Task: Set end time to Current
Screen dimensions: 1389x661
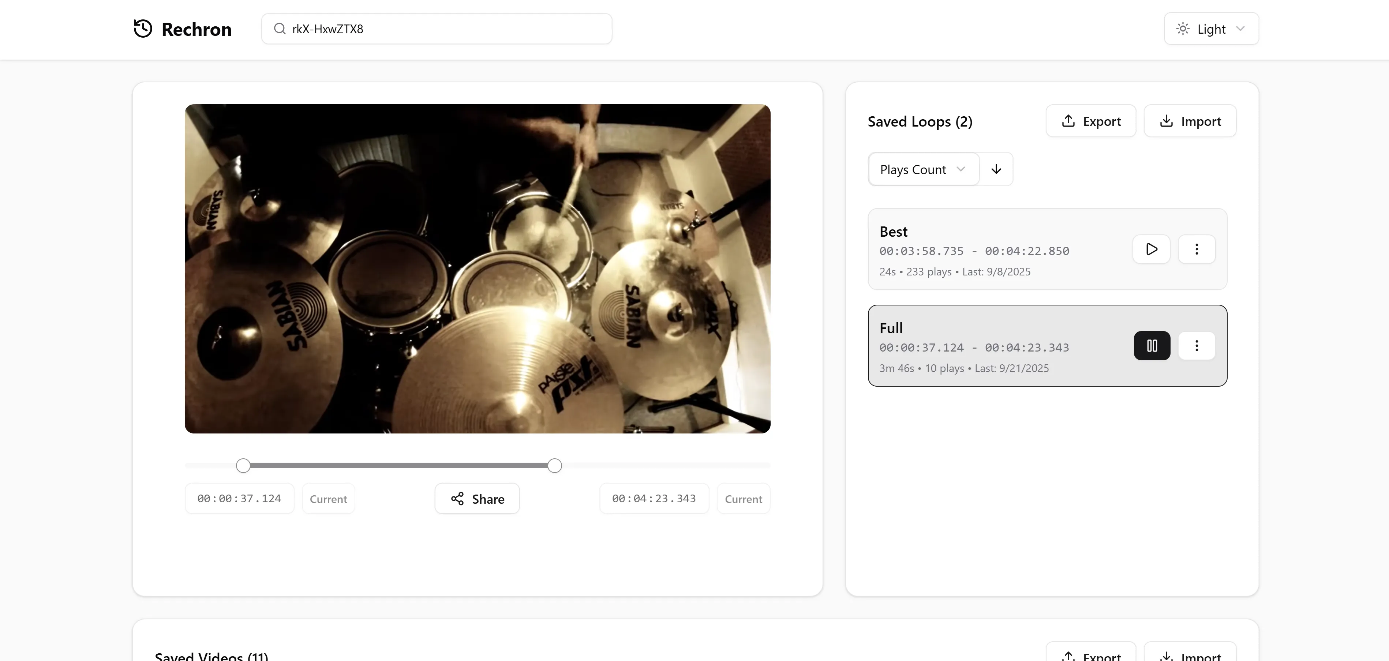Action: (x=743, y=499)
